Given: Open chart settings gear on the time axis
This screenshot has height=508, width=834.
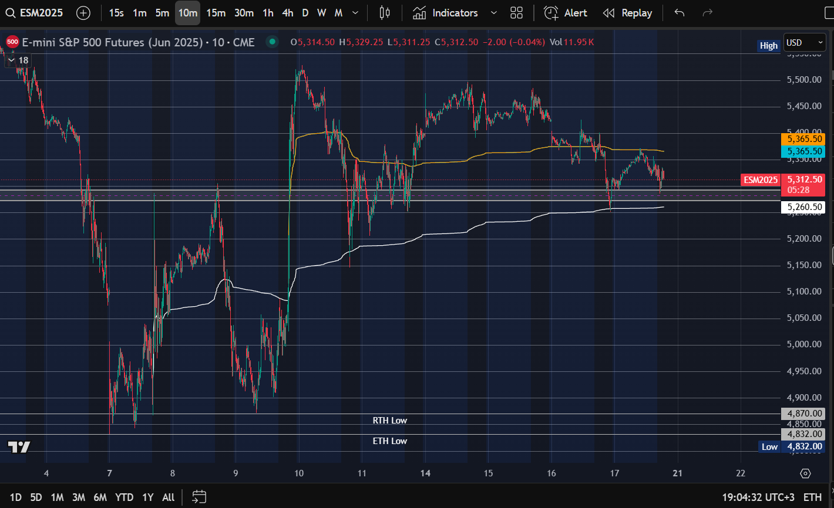Looking at the screenshot, I should point(805,473).
